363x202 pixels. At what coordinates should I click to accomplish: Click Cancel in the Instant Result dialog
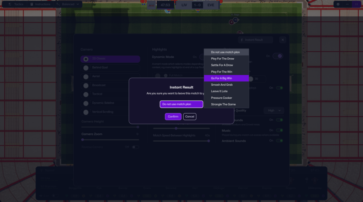pos(190,117)
